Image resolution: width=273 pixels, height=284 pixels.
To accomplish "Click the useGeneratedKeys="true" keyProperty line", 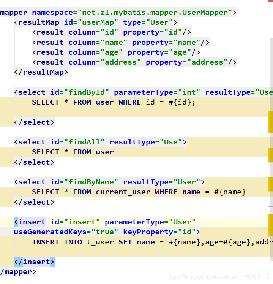I will pos(107,232).
